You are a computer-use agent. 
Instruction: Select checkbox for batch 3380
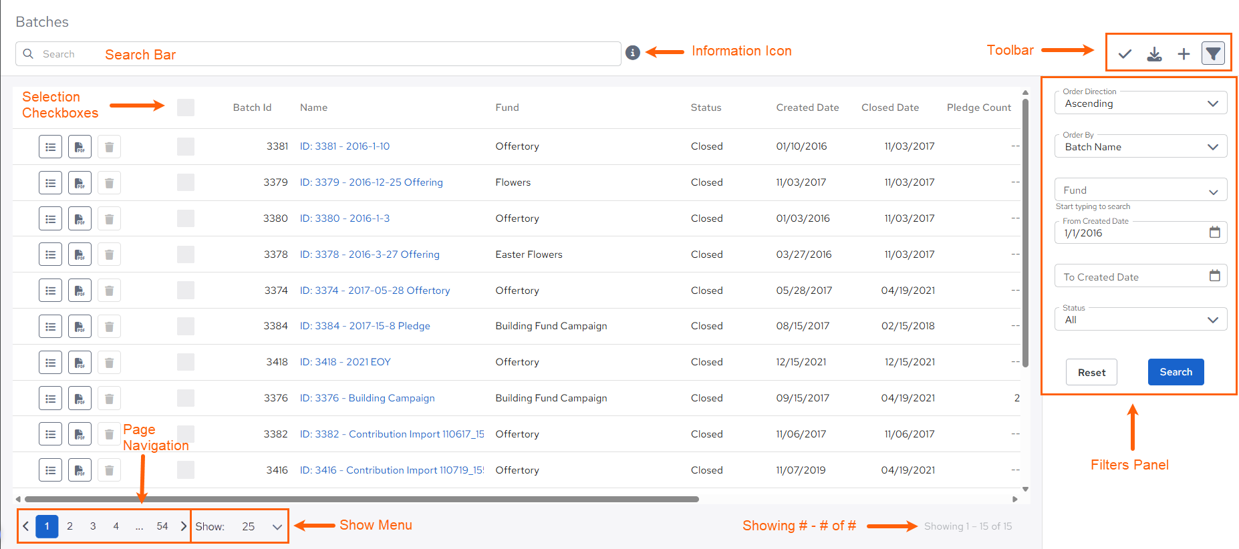click(x=186, y=218)
